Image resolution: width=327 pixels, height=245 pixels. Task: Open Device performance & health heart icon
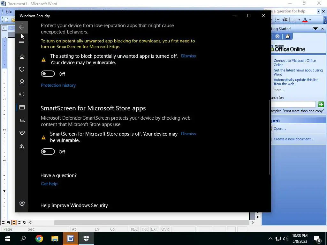pyautogui.click(x=22, y=133)
